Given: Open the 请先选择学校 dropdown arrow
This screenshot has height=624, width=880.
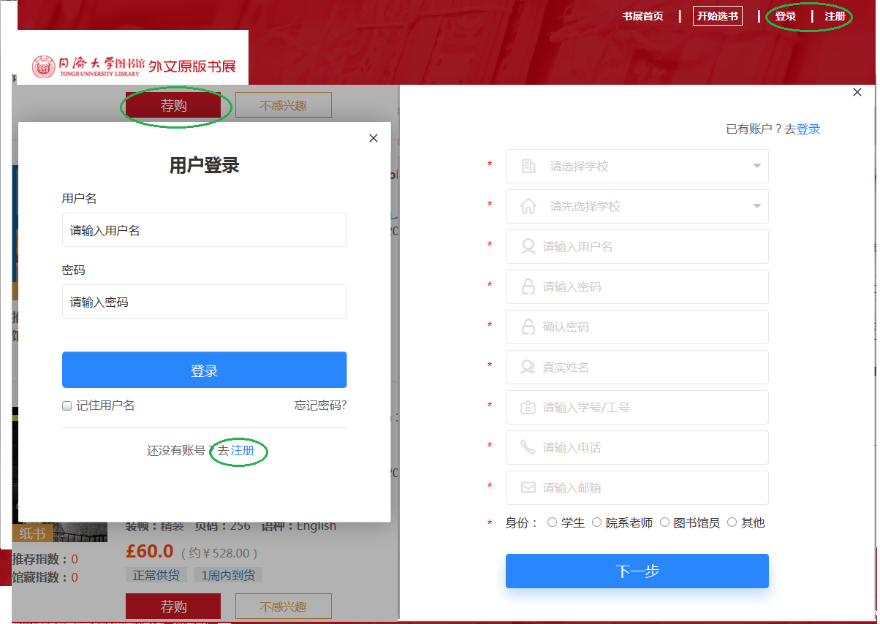Looking at the screenshot, I should tap(756, 206).
